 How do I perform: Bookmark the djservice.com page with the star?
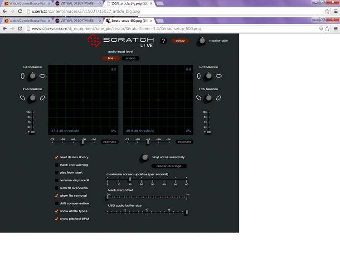(x=327, y=29)
